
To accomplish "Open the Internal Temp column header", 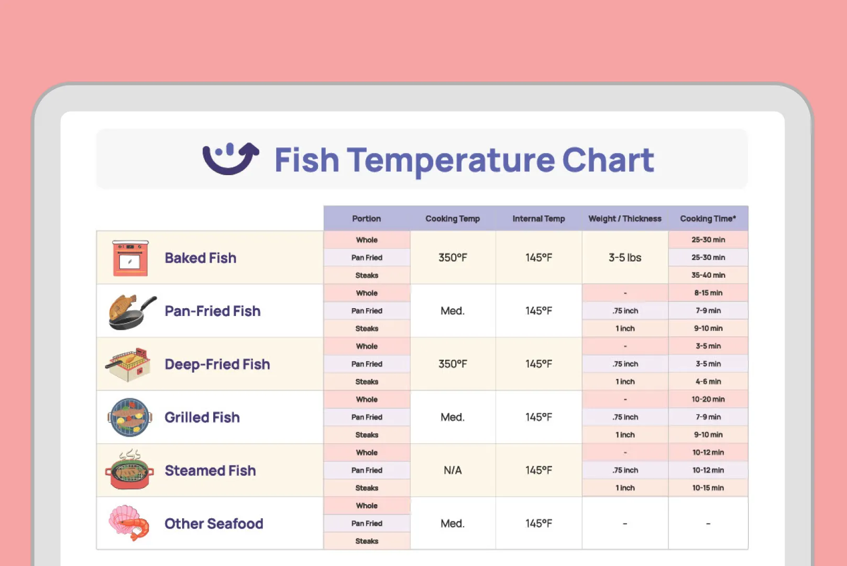I will 538,219.
